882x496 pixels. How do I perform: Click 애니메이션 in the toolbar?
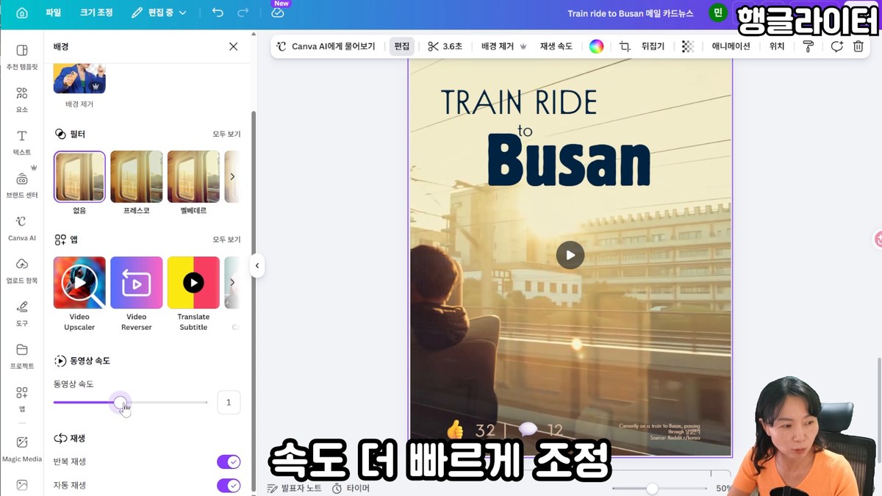[731, 46]
